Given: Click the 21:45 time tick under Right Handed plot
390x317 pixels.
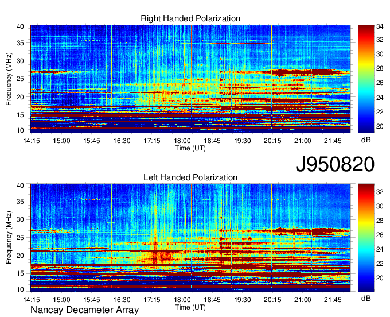Looking at the screenshot, I should tap(333, 141).
